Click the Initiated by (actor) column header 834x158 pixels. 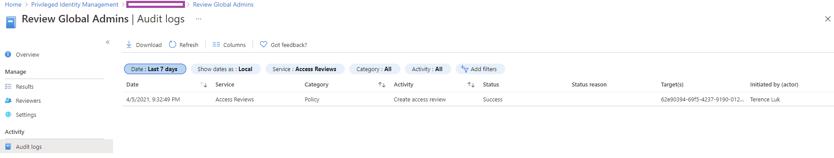pos(774,85)
